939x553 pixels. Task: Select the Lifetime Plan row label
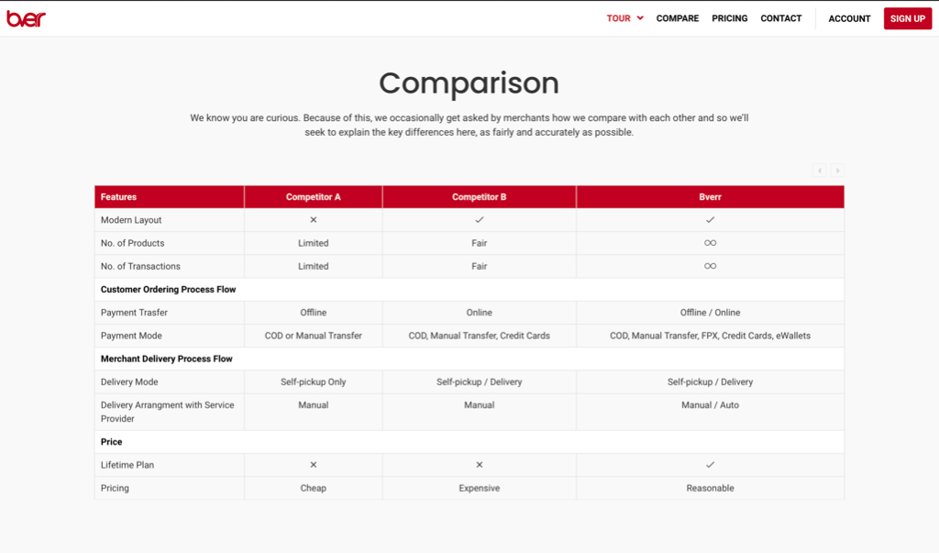pyautogui.click(x=127, y=465)
